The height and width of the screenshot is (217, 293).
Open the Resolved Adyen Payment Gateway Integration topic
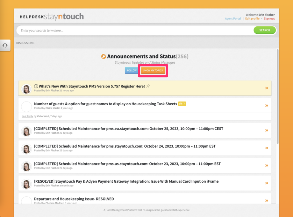126,181
